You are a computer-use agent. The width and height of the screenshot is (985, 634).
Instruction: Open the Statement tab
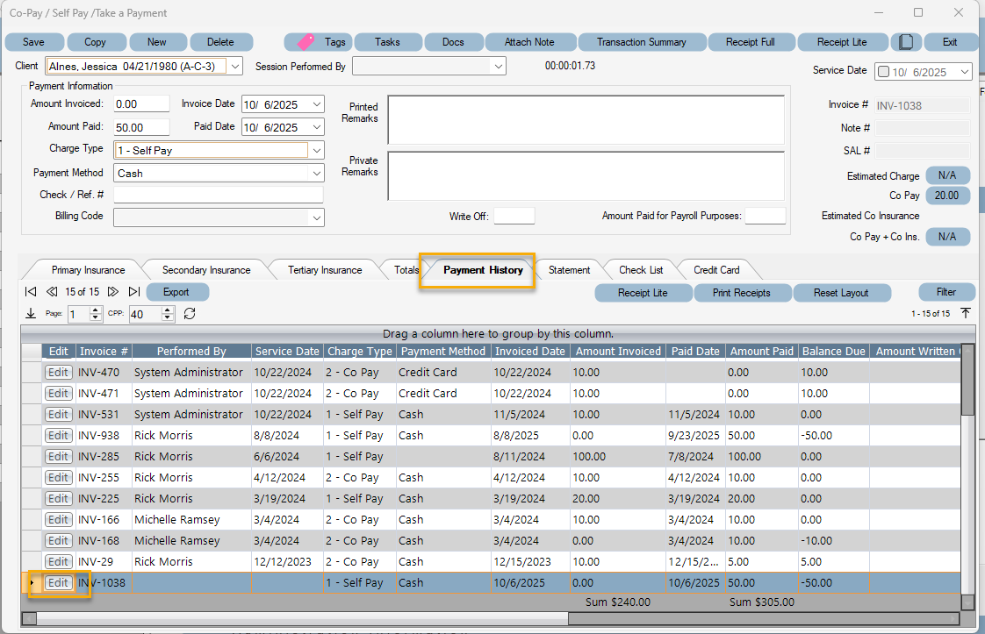tap(569, 270)
